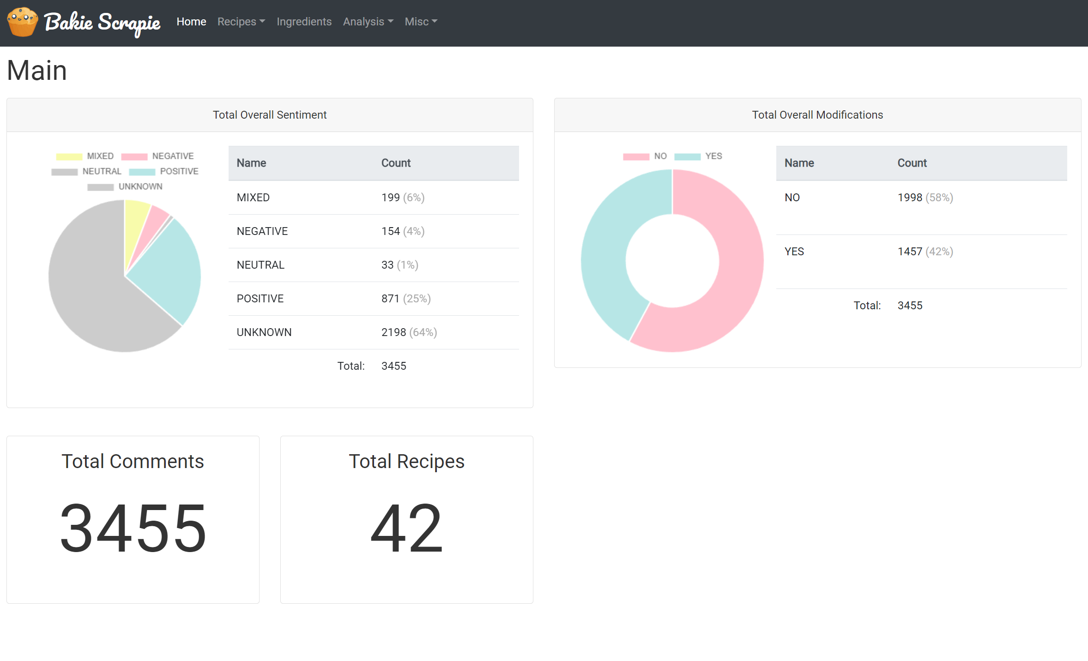
Task: Go to the Ingredients page
Action: pyautogui.click(x=304, y=22)
